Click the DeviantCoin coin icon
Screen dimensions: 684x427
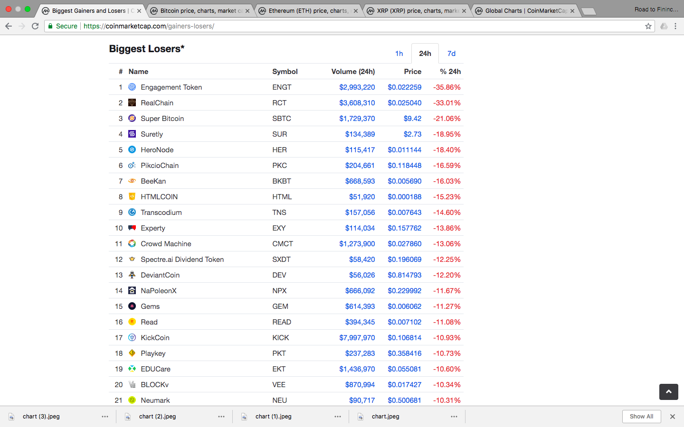click(132, 275)
